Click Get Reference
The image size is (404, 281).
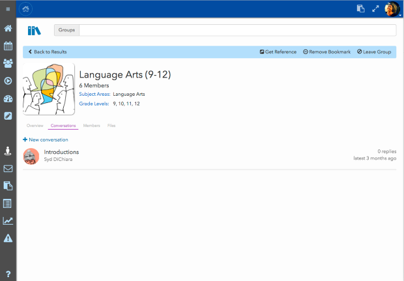[278, 52]
